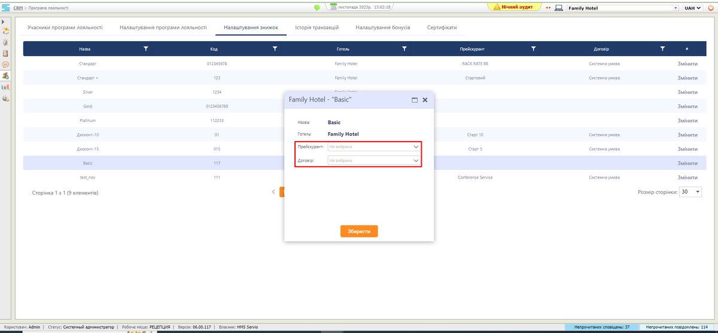The width and height of the screenshot is (718, 333).
Task: Open the gears settings icon in sidebar
Action: pos(5,98)
